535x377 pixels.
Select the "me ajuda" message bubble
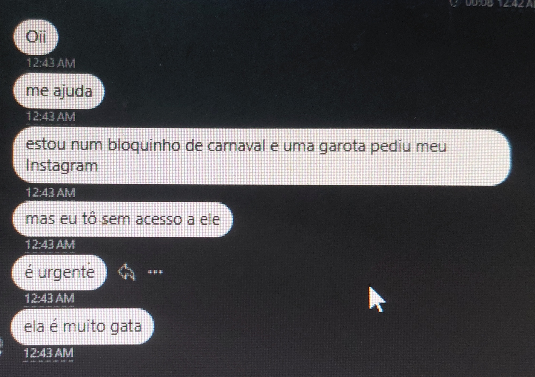click(59, 91)
